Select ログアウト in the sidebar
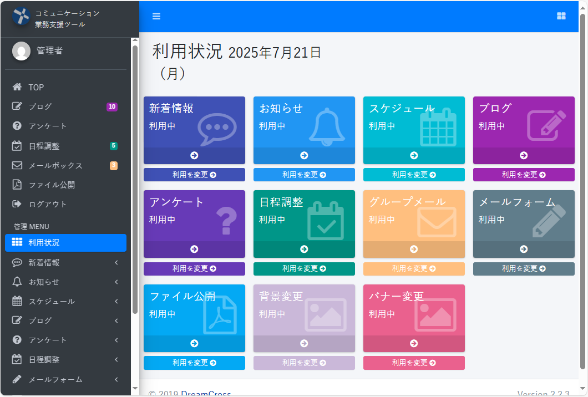The height and width of the screenshot is (397, 588). [65, 204]
